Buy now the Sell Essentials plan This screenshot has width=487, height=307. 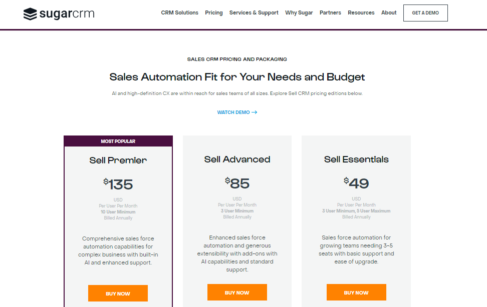pyautogui.click(x=356, y=292)
